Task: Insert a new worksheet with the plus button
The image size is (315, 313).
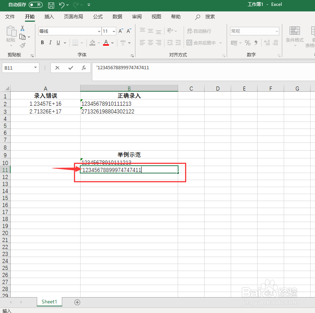Action: (x=77, y=302)
